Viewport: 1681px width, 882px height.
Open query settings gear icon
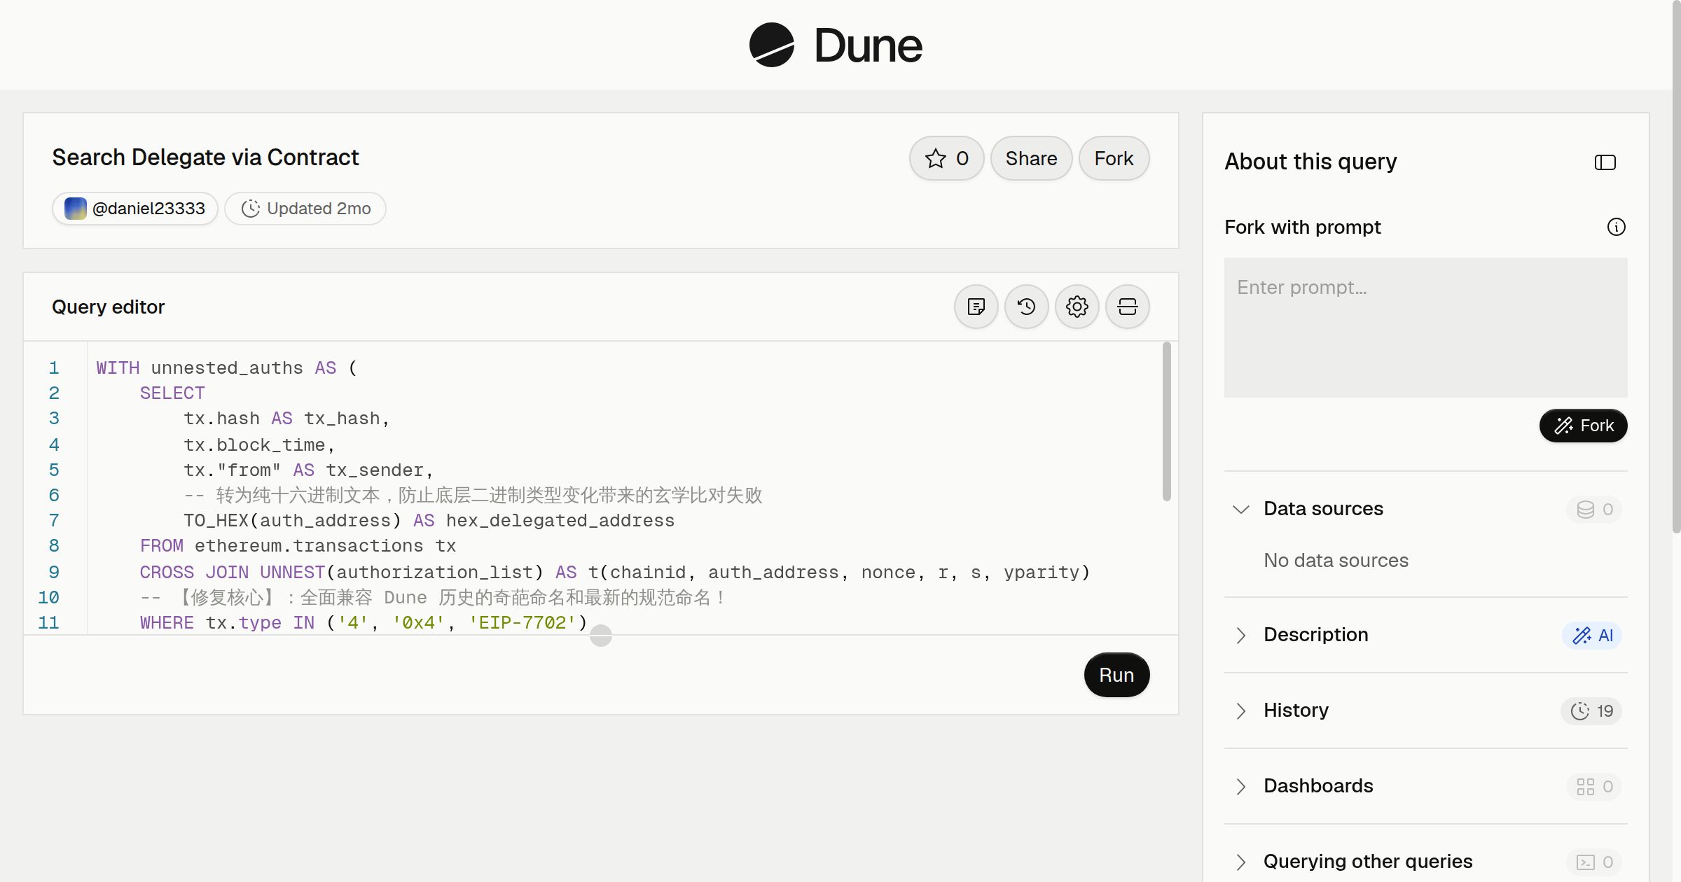click(1077, 307)
